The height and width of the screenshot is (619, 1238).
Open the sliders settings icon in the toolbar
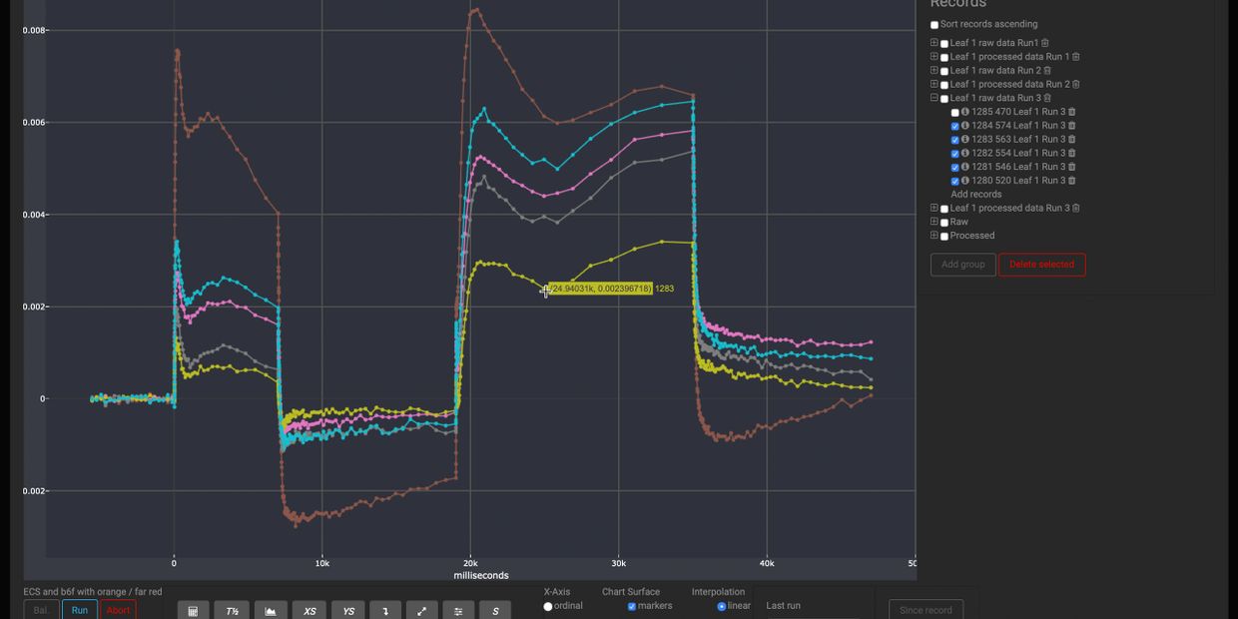(458, 611)
